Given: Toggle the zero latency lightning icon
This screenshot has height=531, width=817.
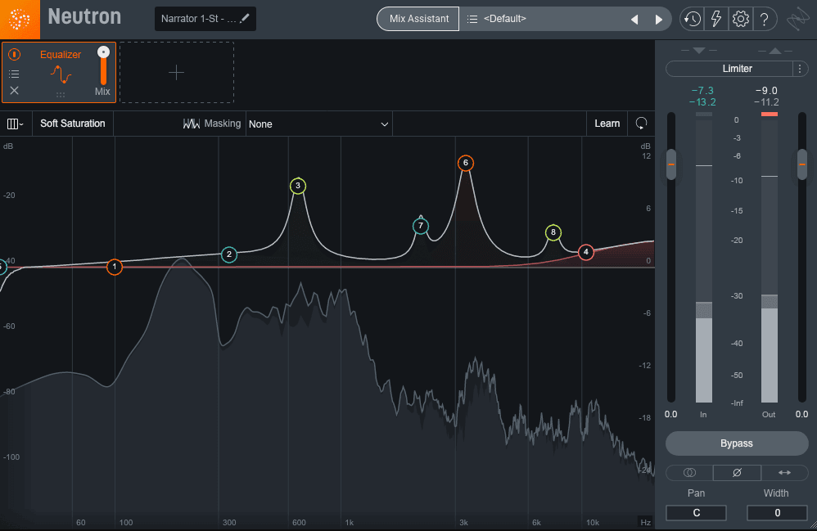Looking at the screenshot, I should (x=716, y=20).
